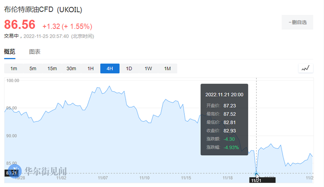The image size is (324, 187).
Task: Click the 100.00 price axis label
Action: (13, 81)
